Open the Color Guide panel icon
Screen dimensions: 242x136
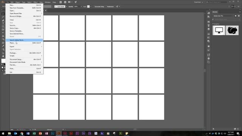[209, 17]
